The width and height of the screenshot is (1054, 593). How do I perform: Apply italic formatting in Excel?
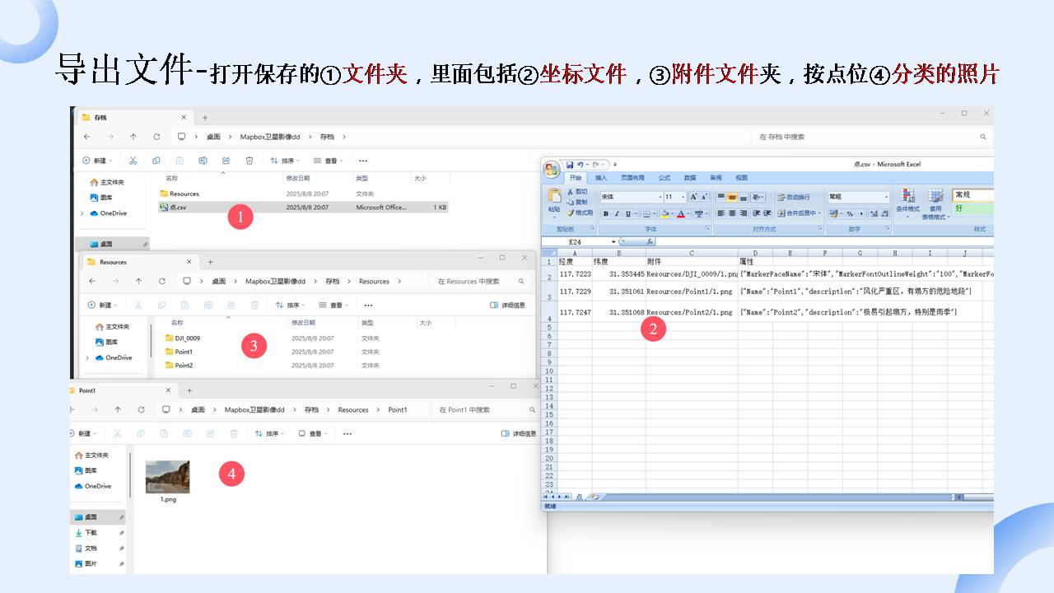[617, 213]
